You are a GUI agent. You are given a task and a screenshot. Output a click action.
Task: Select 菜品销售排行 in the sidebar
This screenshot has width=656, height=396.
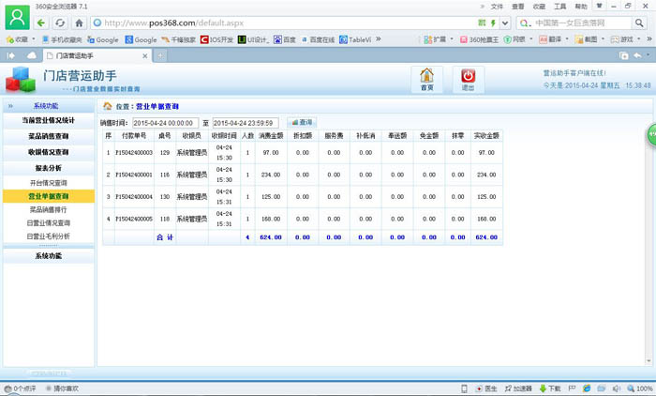(x=47, y=210)
